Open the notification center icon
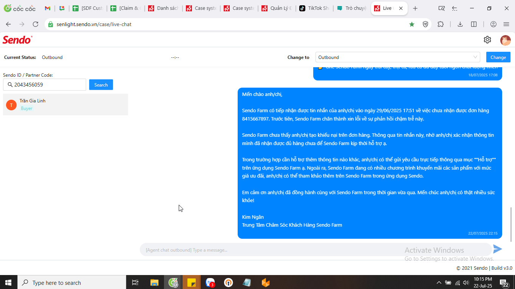This screenshot has width=515, height=289. point(504,283)
